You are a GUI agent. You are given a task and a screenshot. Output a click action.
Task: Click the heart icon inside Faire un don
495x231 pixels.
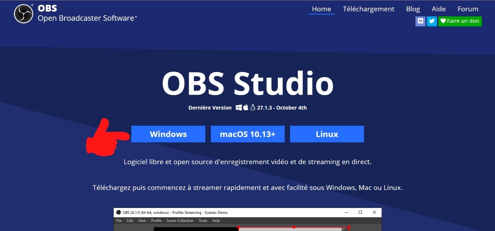coord(443,21)
